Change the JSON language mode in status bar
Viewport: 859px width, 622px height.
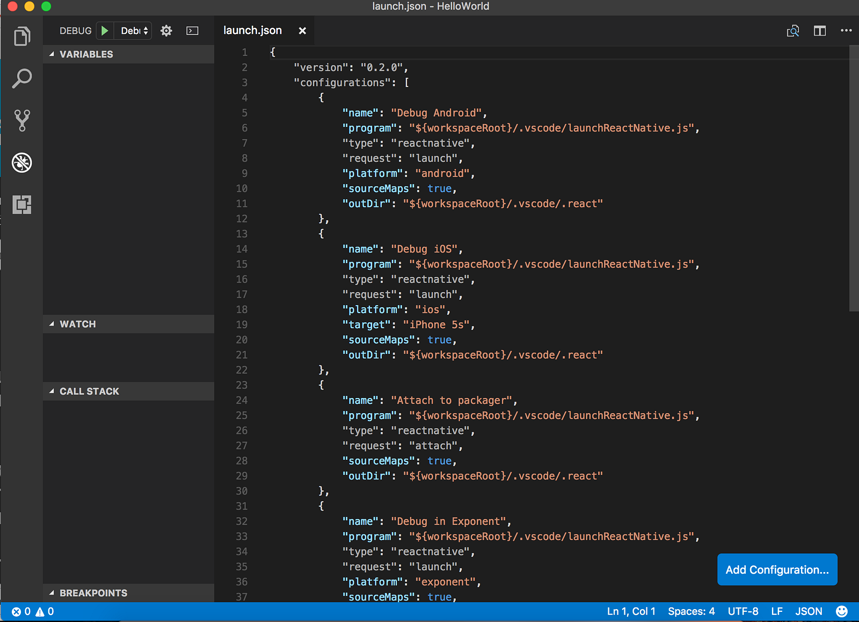(809, 611)
